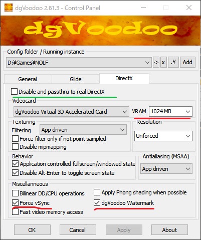Enable Disable and passthru to real DirectX
Screen dimensions: 201x240
[14, 92]
